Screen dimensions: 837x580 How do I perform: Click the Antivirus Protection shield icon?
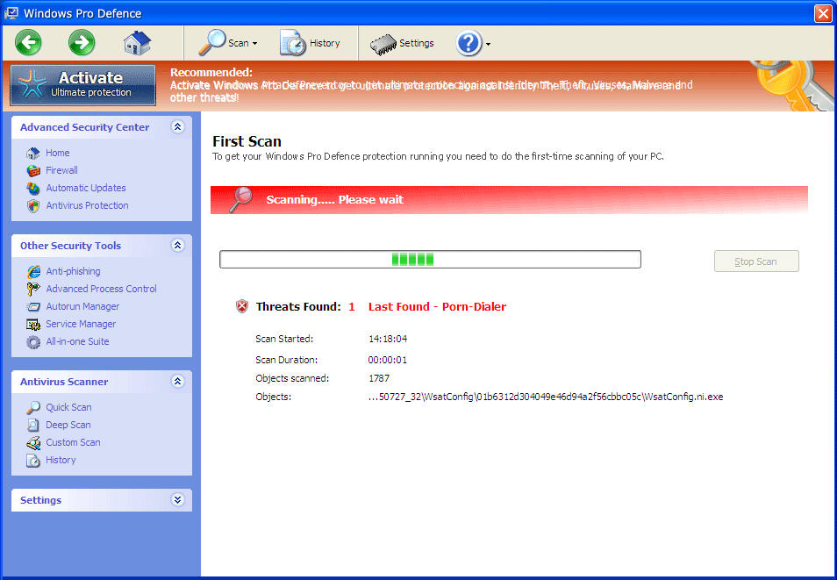(x=32, y=205)
